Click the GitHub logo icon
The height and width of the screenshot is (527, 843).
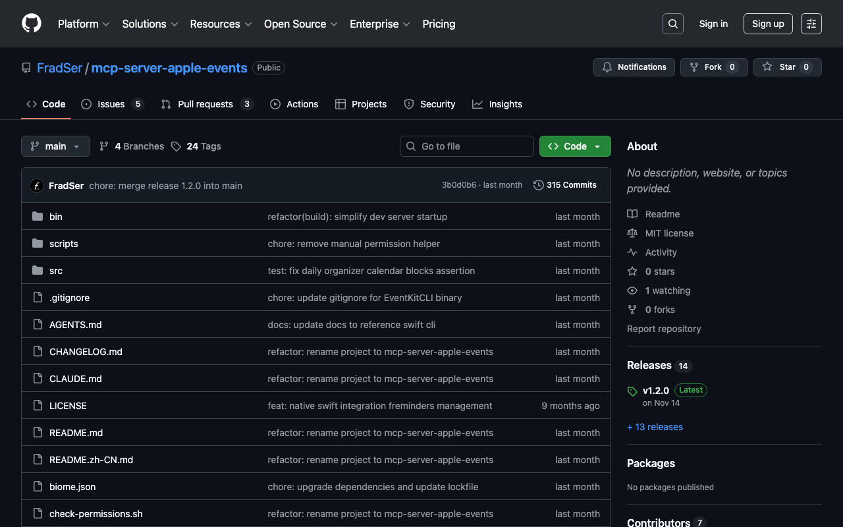pos(32,24)
